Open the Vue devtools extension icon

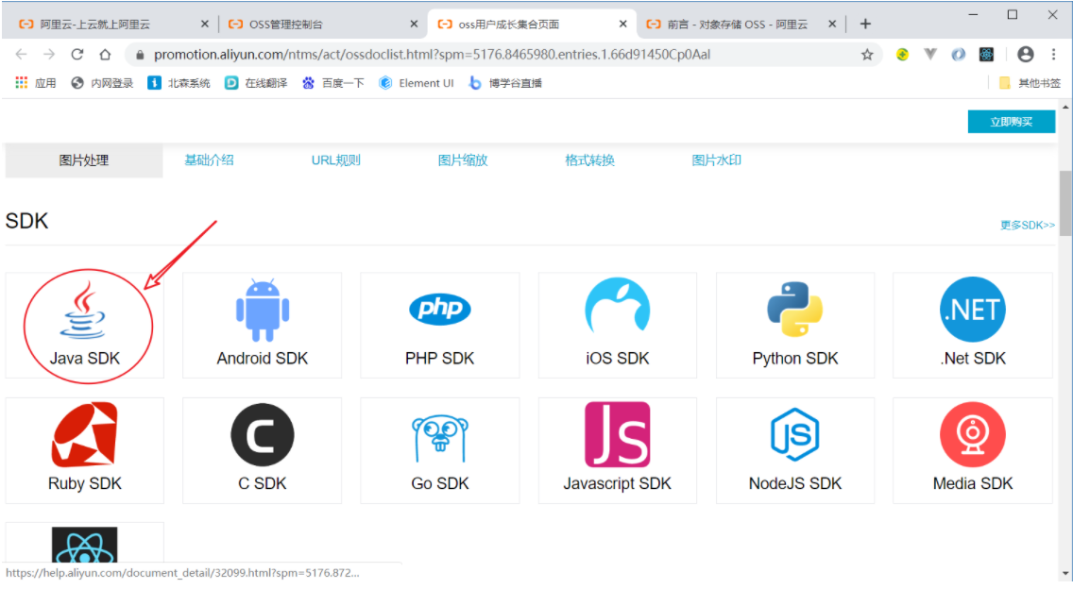click(x=930, y=54)
